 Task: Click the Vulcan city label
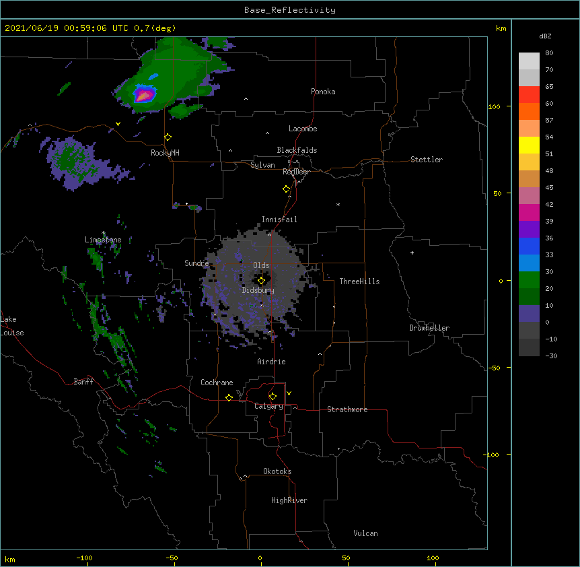click(x=365, y=533)
